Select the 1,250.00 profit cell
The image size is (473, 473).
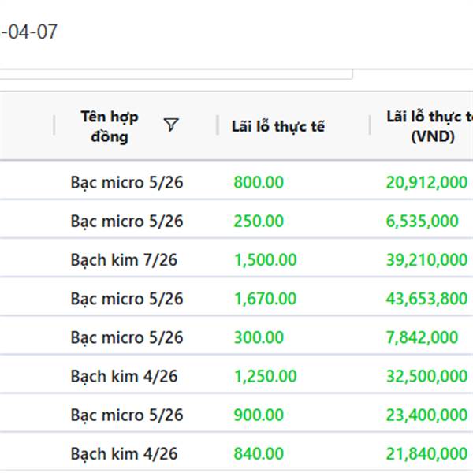pyautogui.click(x=265, y=376)
